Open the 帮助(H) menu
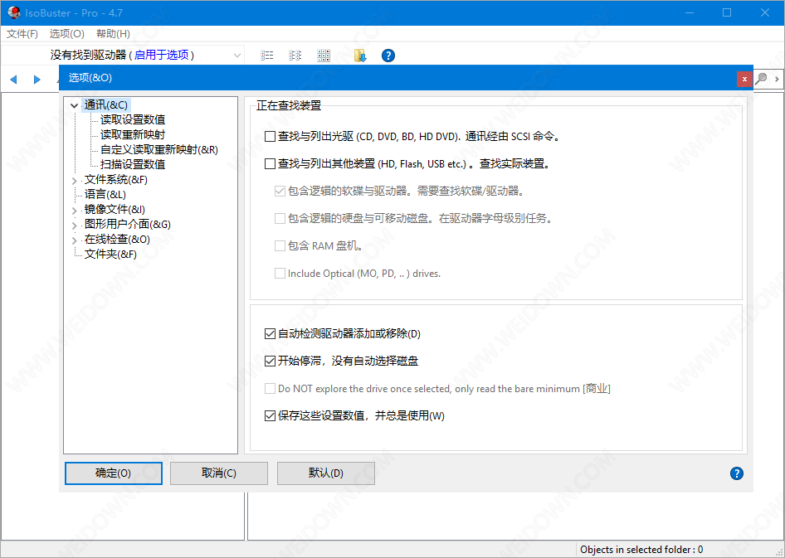 pyautogui.click(x=113, y=34)
